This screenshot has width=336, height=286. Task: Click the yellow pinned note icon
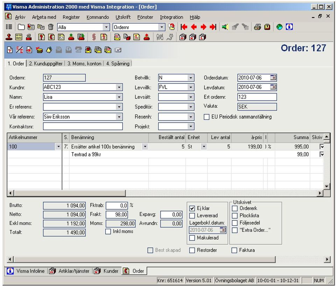(x=49, y=50)
